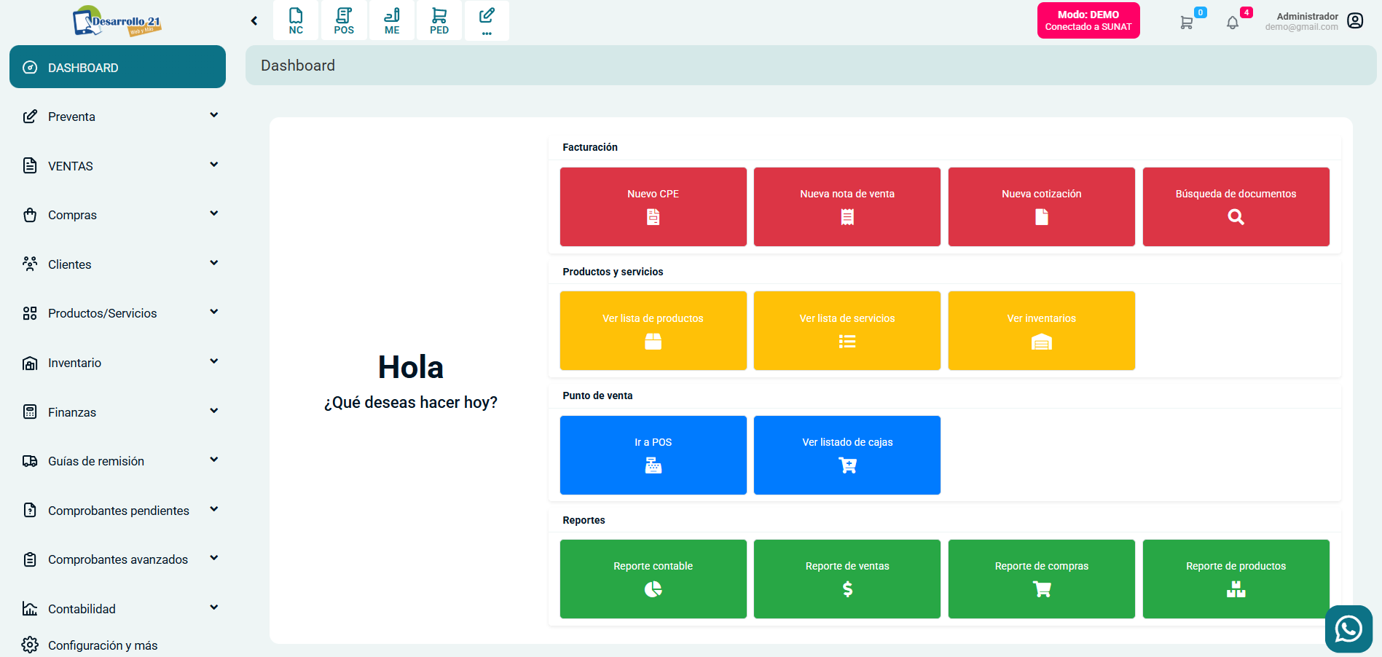The height and width of the screenshot is (657, 1382).
Task: Open Configuración y más menu item
Action: click(102, 645)
